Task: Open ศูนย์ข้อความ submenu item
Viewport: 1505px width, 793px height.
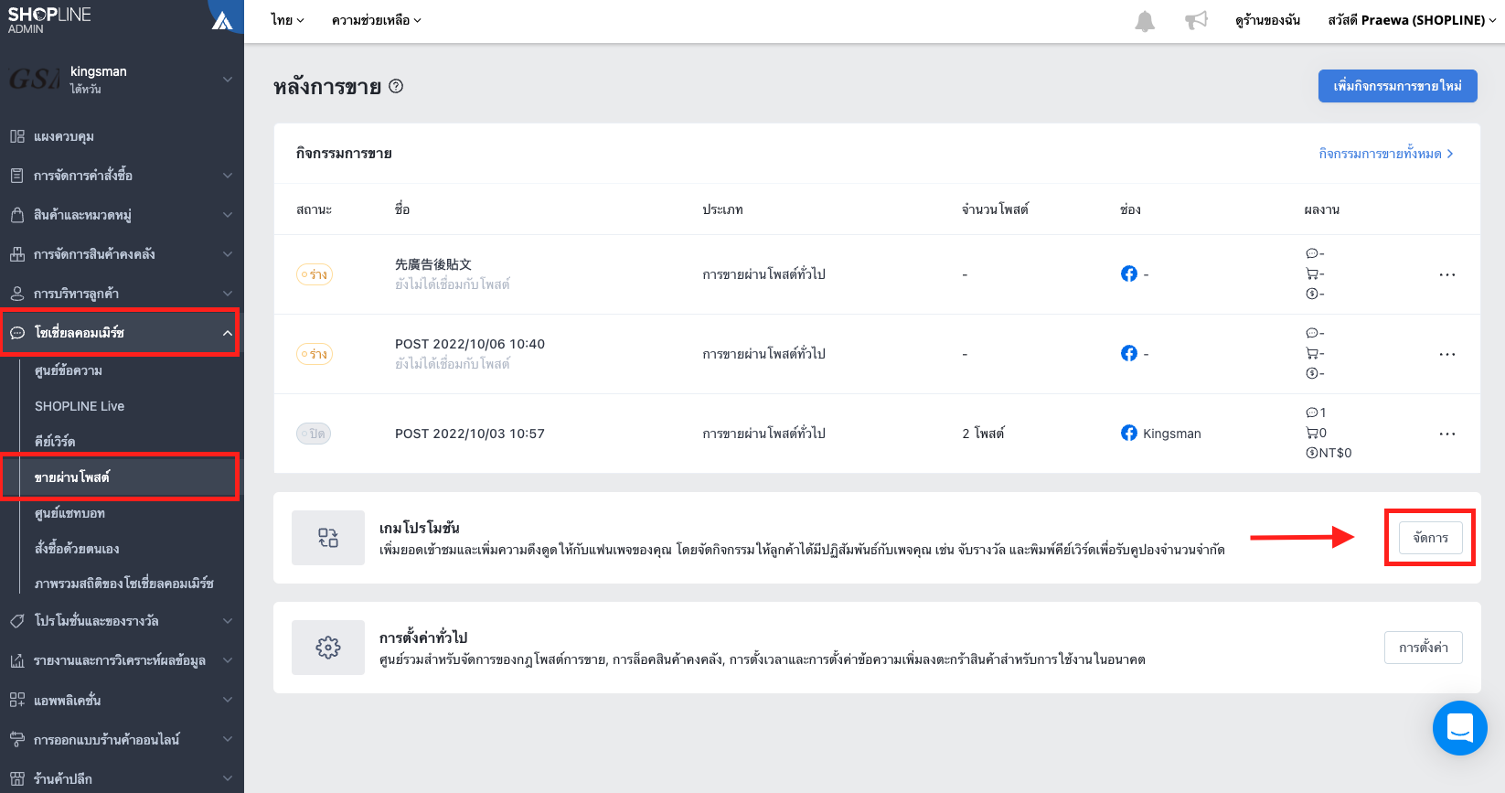Action: tap(69, 370)
